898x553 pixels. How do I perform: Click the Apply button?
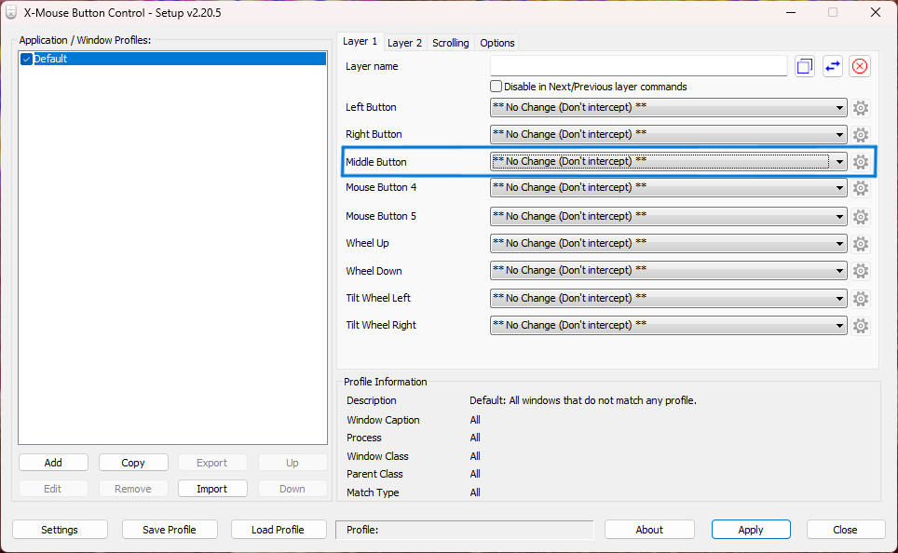[751, 530]
